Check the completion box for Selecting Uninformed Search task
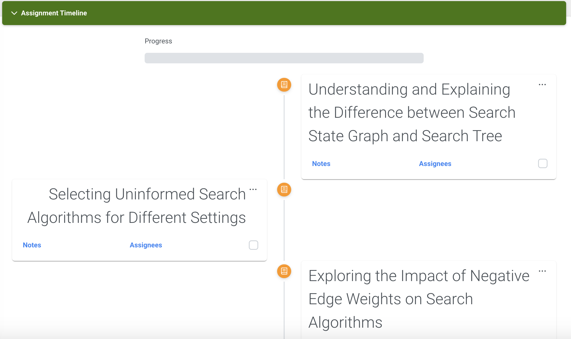Screen dimensions: 571x339 click(253, 245)
